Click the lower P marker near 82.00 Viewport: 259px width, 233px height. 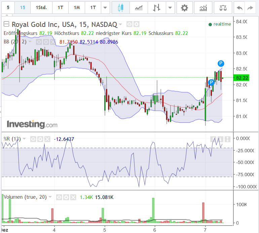[x=211, y=82]
